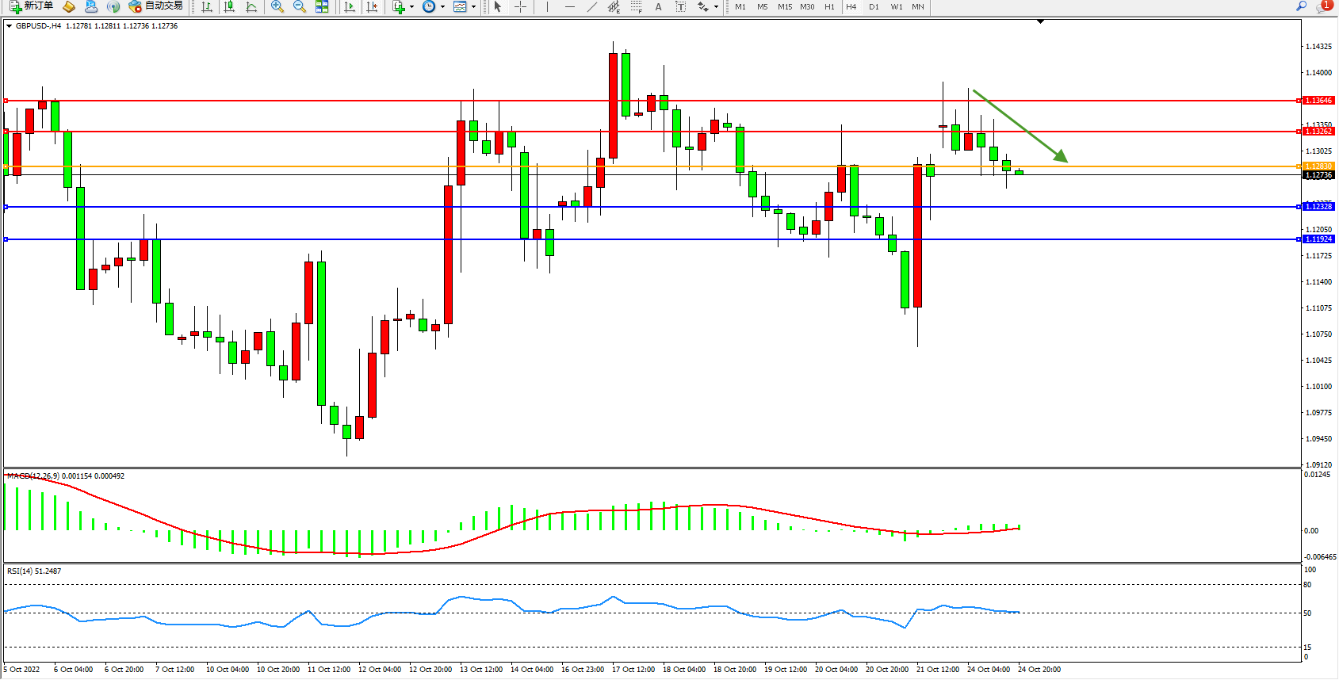Click the zoom in magnifier icon

click(x=277, y=6)
